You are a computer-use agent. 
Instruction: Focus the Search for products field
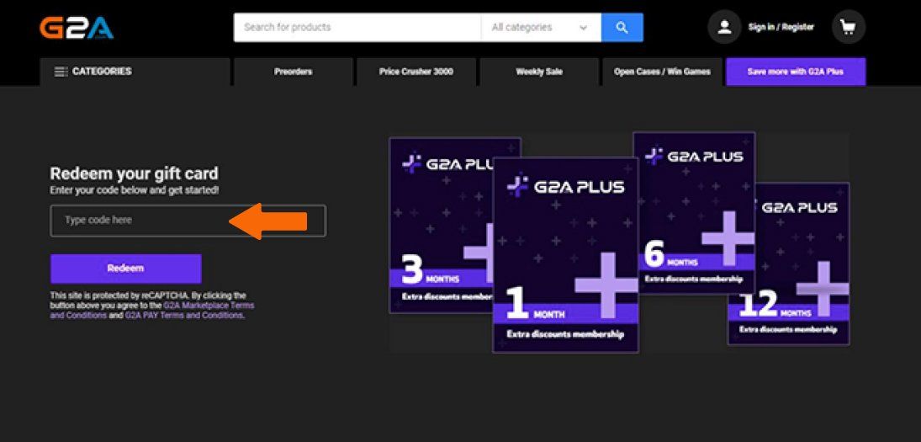coord(357,28)
